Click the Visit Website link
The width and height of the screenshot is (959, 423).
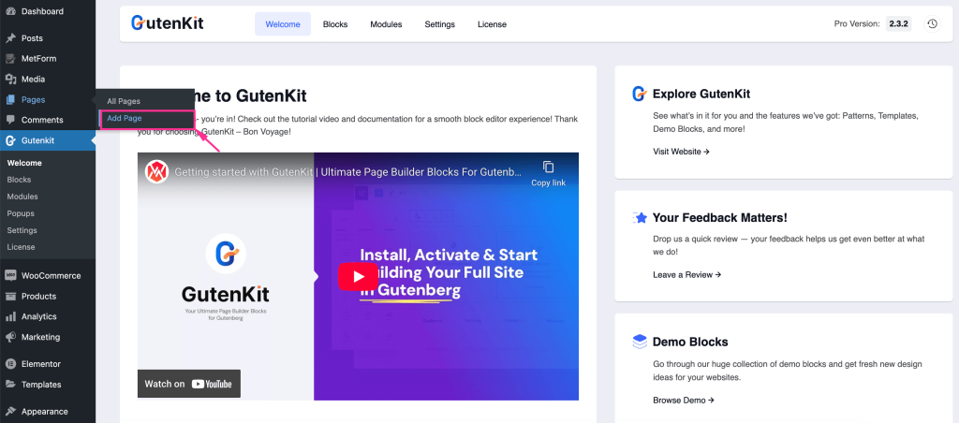(x=681, y=151)
